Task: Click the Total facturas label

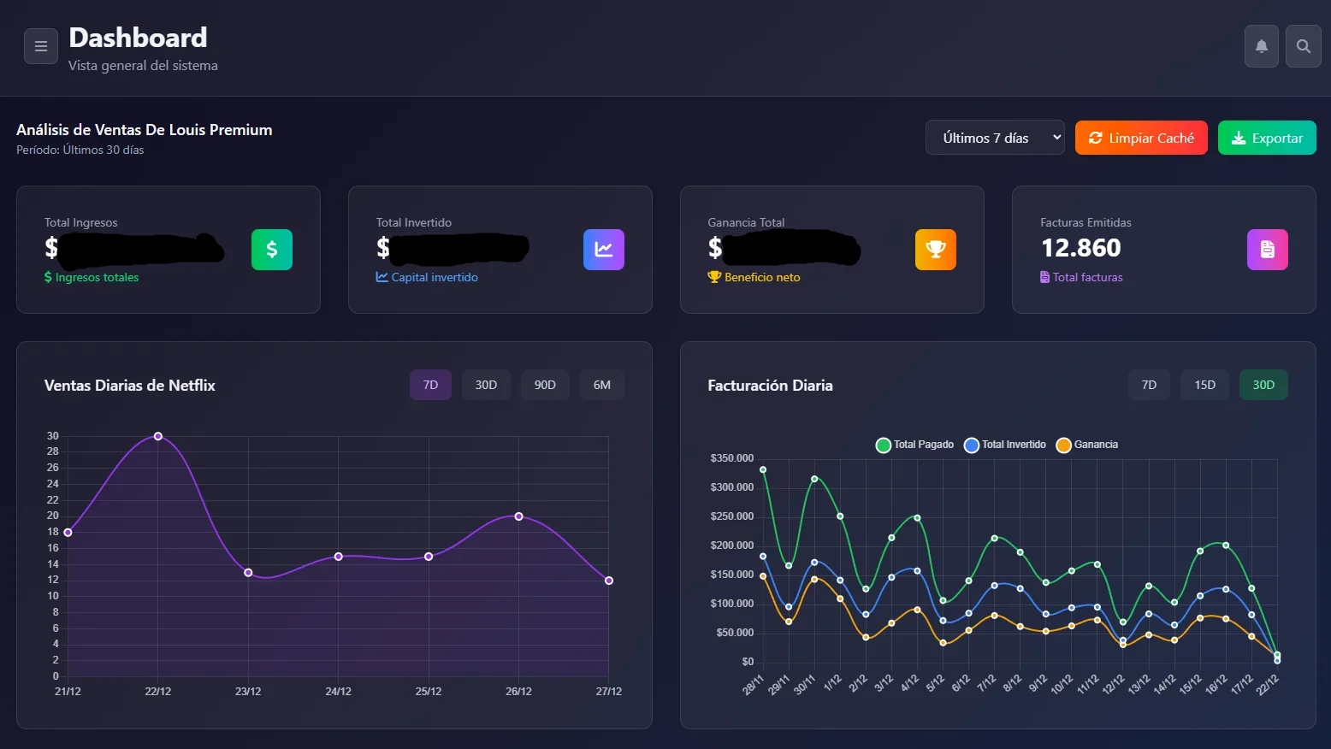Action: click(1081, 277)
